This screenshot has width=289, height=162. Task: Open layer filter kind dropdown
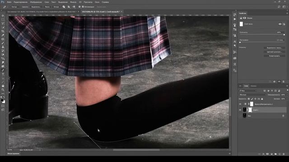(x=248, y=91)
